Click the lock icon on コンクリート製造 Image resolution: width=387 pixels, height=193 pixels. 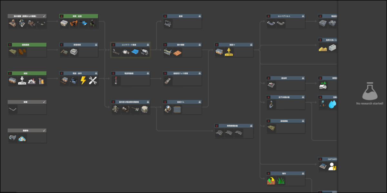pyautogui.click(x=148, y=45)
